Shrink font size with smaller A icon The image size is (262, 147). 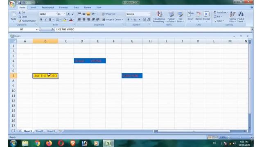point(73,14)
